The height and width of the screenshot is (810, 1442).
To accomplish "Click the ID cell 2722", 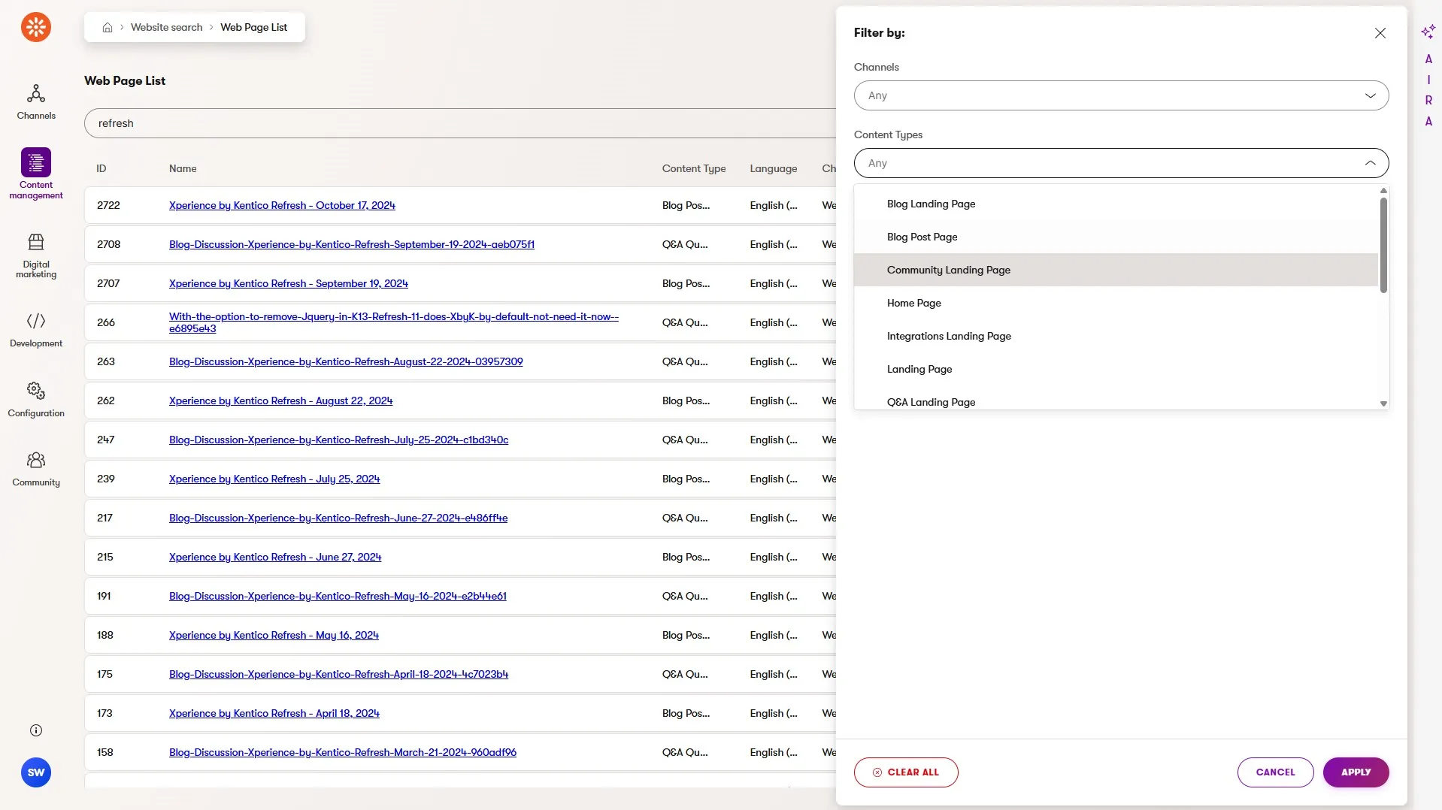I will point(108,205).
